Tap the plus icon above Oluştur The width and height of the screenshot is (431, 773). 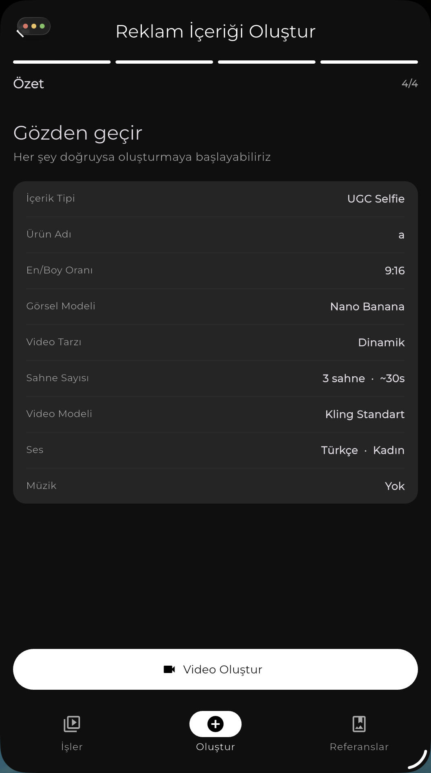[x=215, y=724]
